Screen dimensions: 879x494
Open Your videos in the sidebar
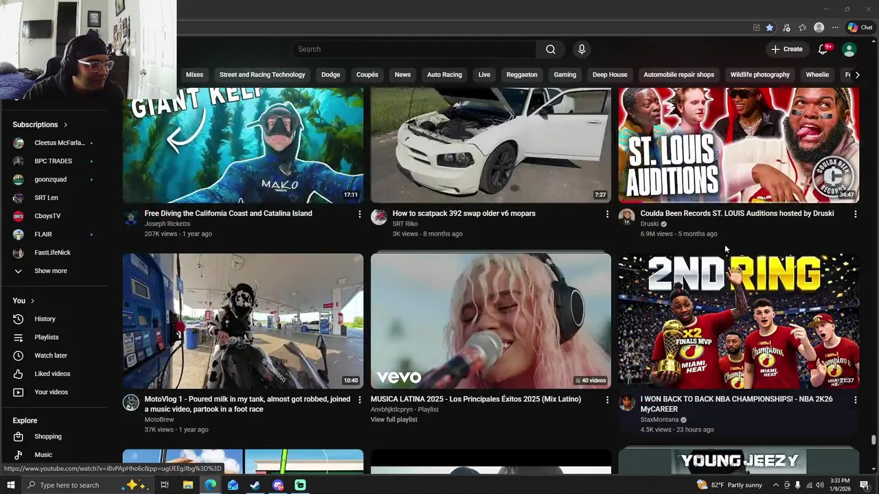(54, 392)
